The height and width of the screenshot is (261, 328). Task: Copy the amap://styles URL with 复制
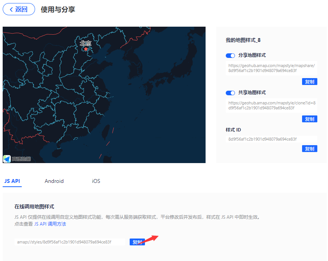pos(137,242)
